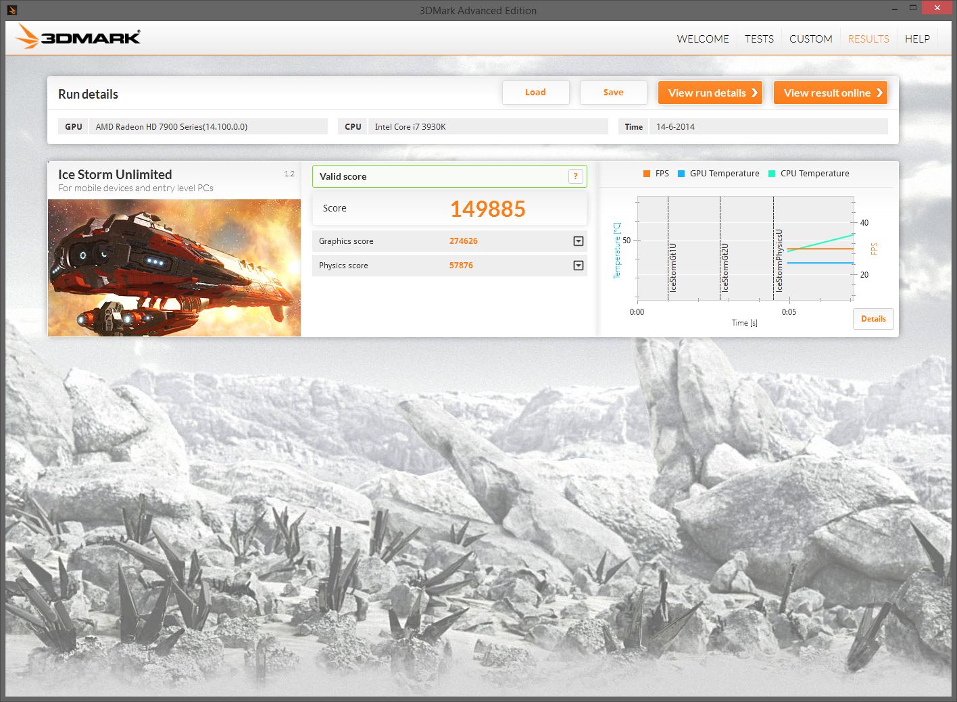The height and width of the screenshot is (702, 957).
Task: Click the CPU field Intel Core i7 3930K
Action: click(488, 126)
